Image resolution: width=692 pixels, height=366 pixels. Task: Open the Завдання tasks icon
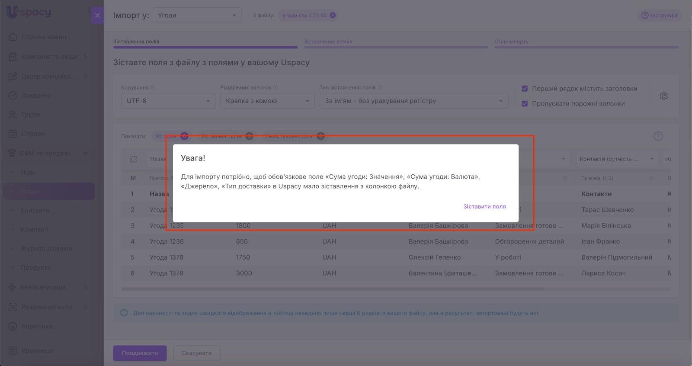coord(13,95)
